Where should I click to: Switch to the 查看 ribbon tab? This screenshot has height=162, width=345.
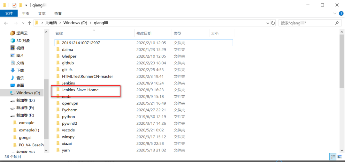point(58,13)
